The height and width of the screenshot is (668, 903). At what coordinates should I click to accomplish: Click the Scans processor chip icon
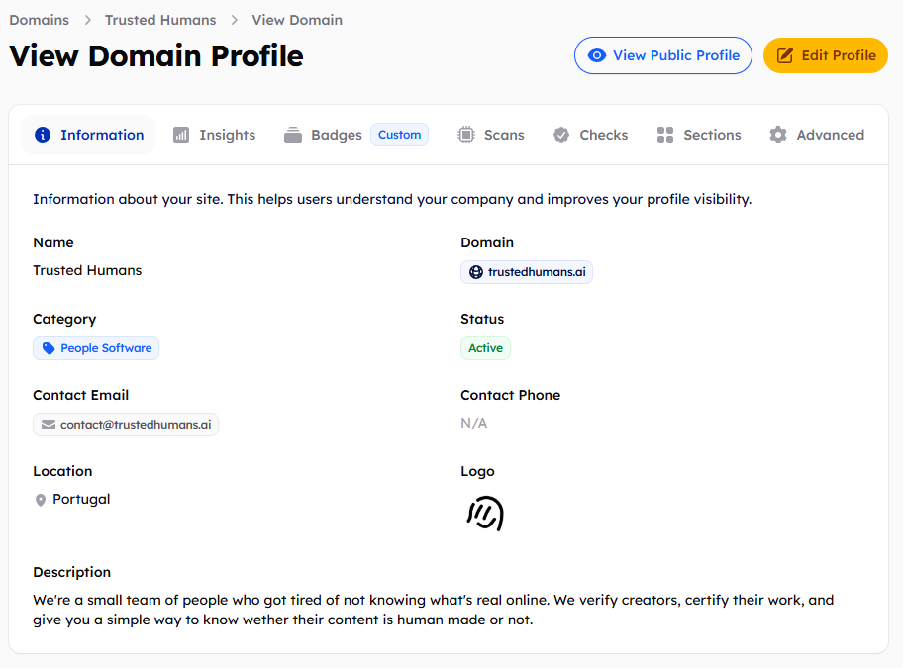464,135
